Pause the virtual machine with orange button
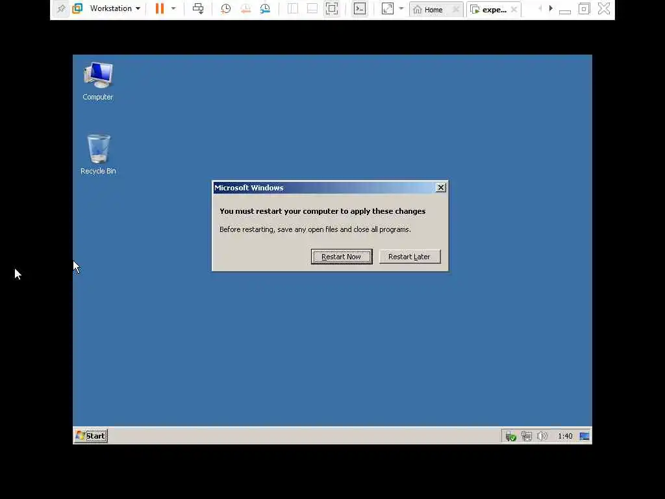Image resolution: width=665 pixels, height=499 pixels. (160, 9)
